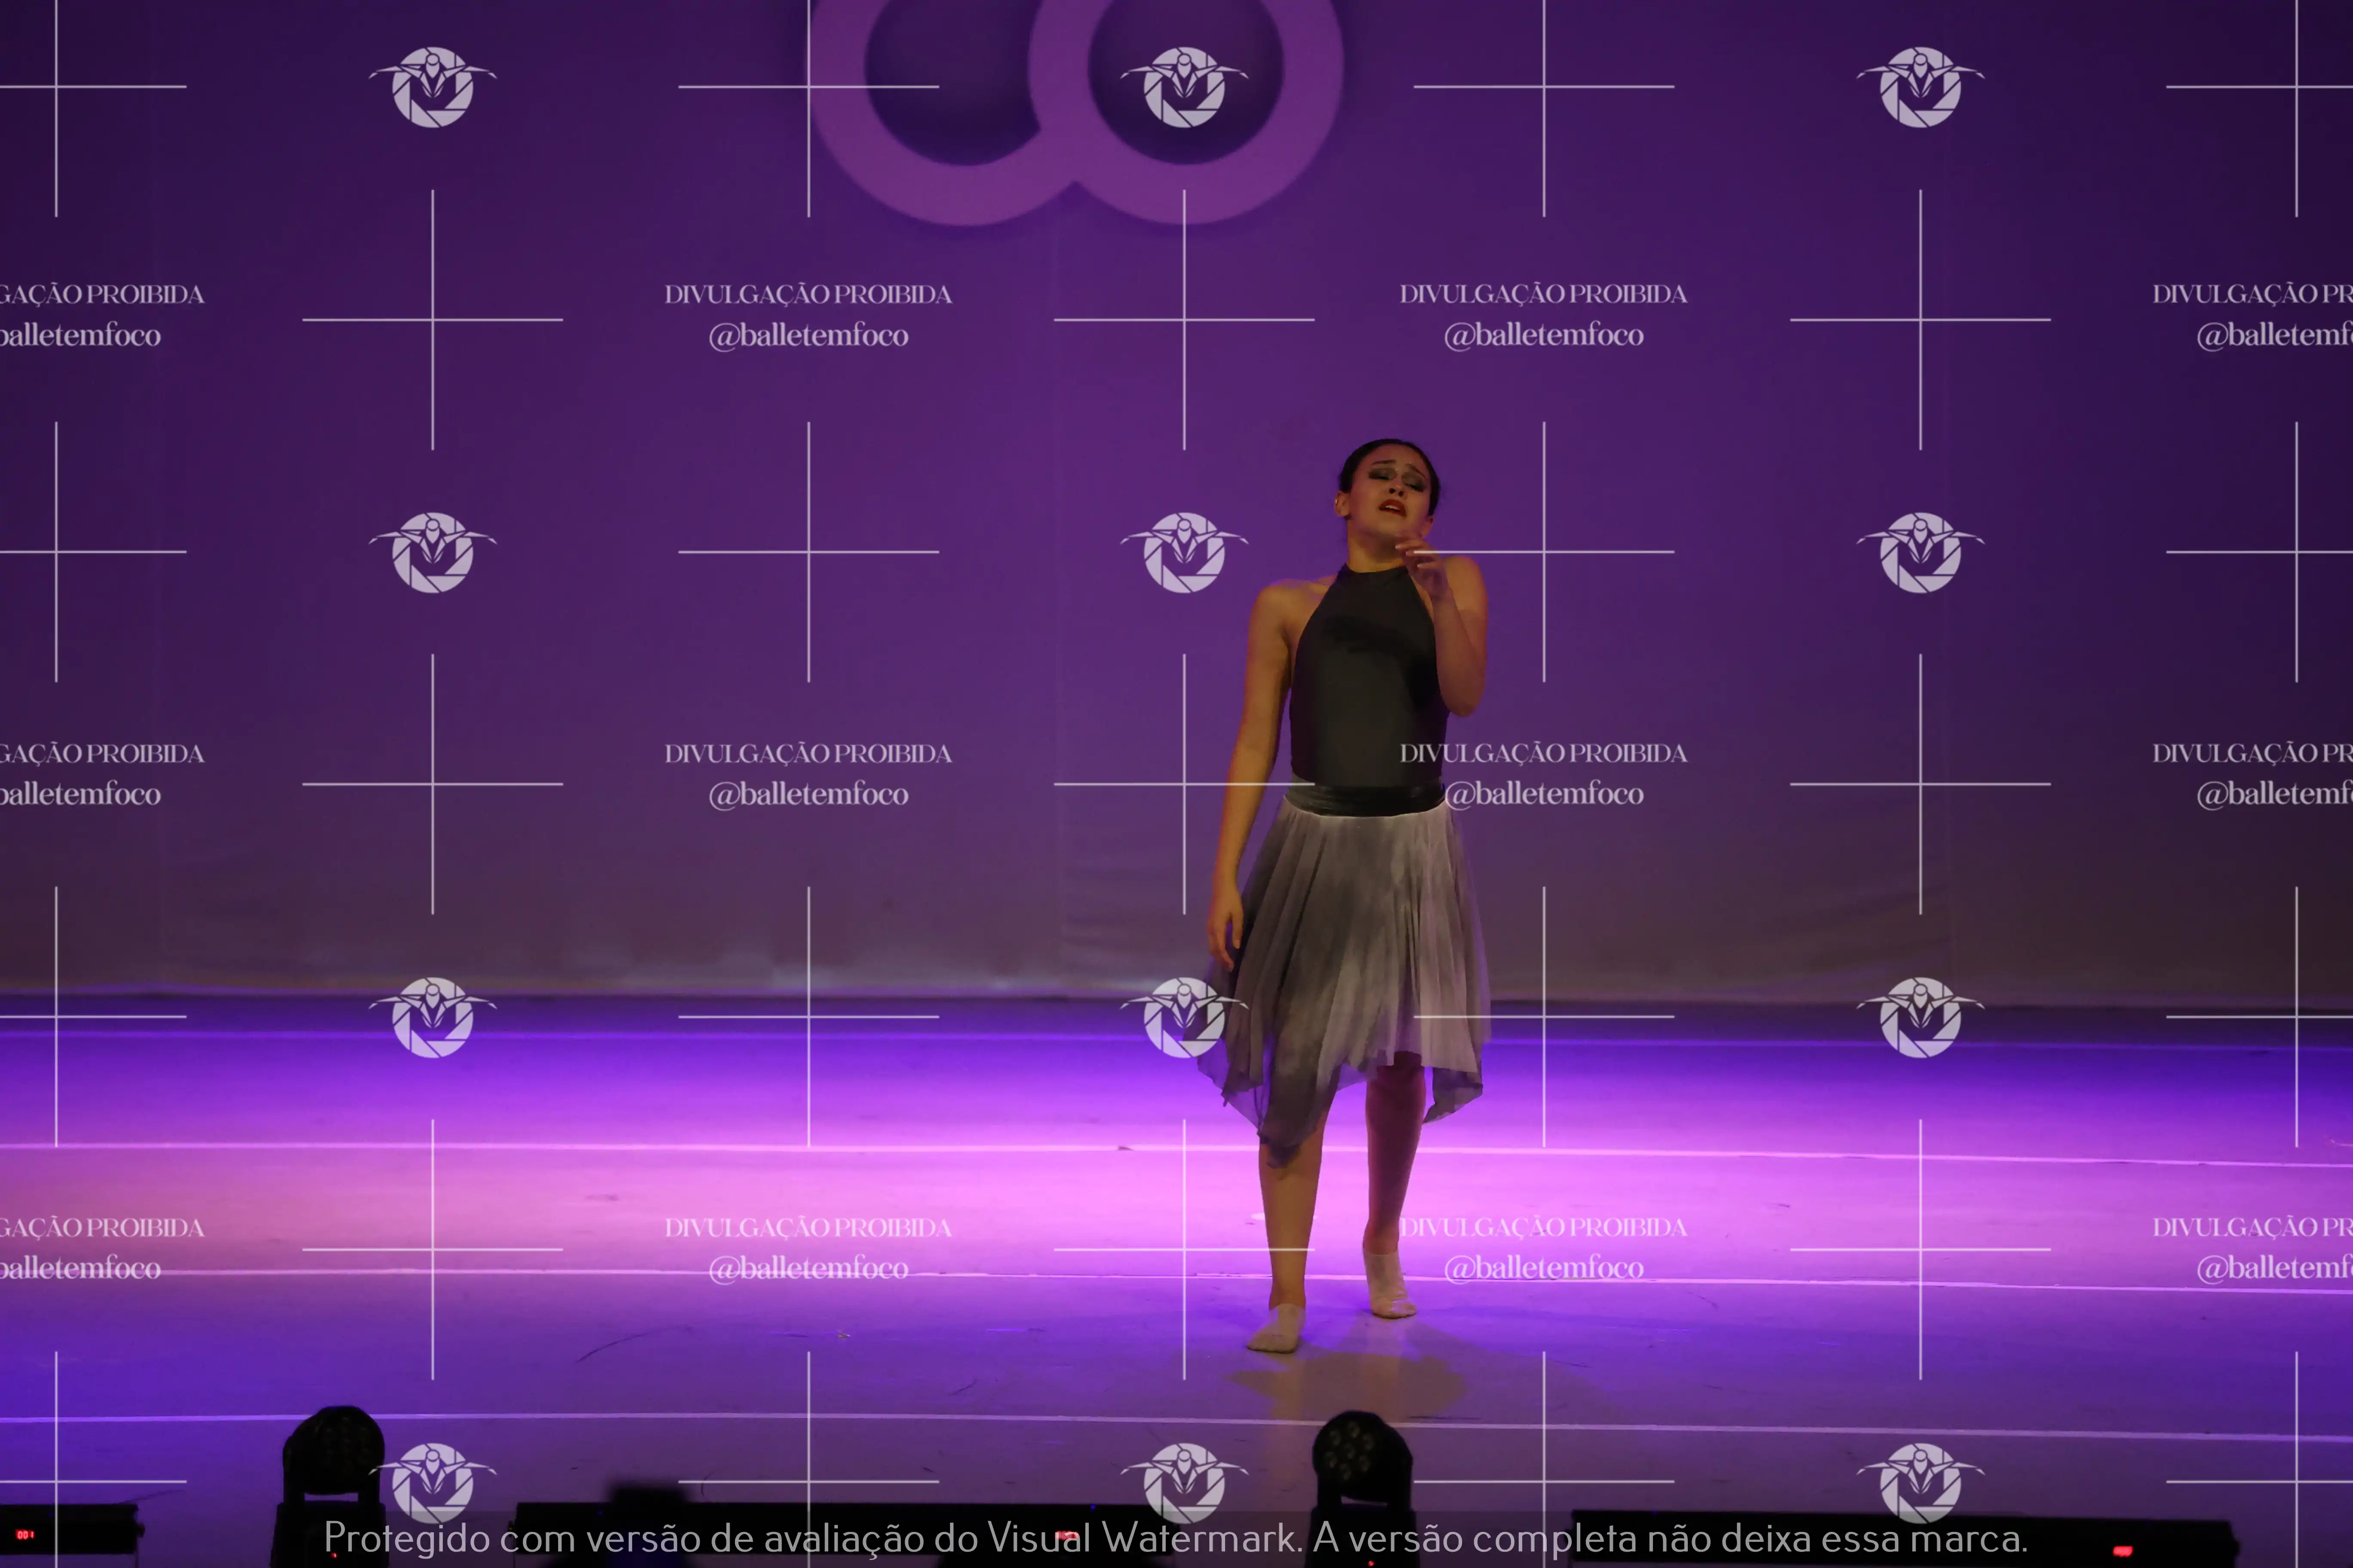Click the red indicator light at bottom-right edge
The width and height of the screenshot is (2353, 1568).
[2122, 1551]
